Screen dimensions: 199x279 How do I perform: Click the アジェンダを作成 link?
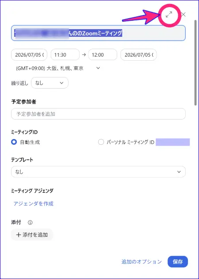(34, 204)
